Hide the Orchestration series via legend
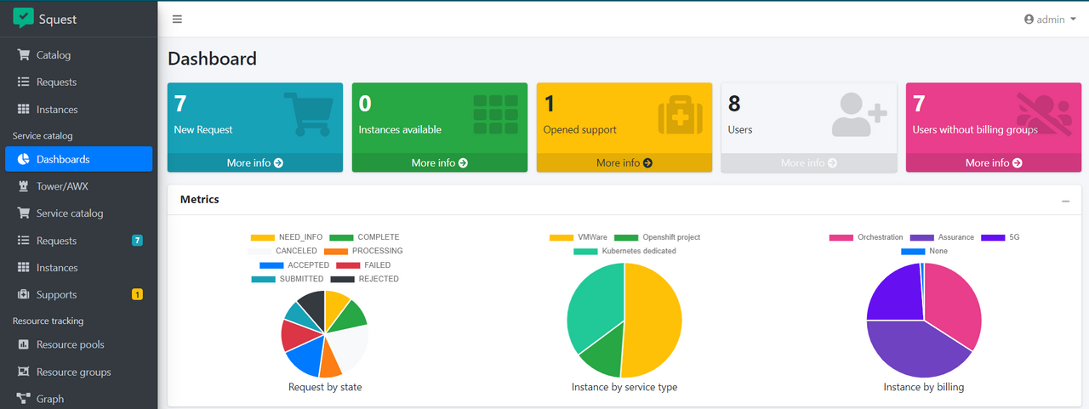The width and height of the screenshot is (1089, 409). [866, 237]
